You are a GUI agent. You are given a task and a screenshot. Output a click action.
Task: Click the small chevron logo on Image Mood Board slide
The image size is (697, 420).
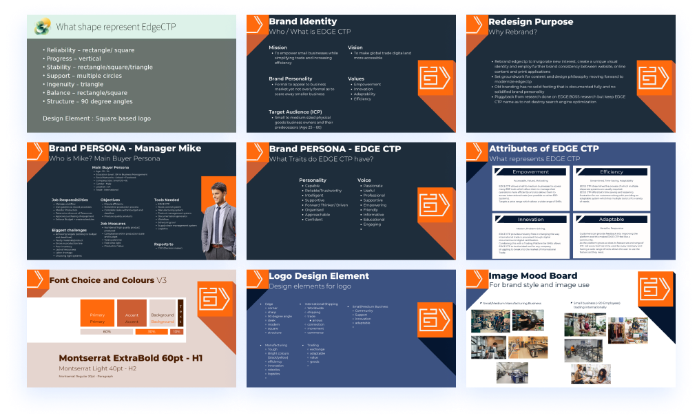[477, 279]
